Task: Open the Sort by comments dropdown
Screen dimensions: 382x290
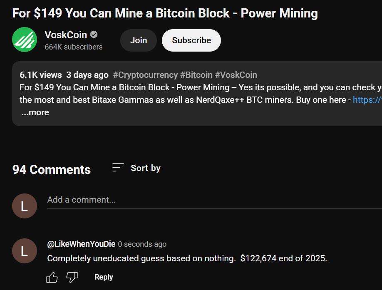Action: (x=136, y=168)
